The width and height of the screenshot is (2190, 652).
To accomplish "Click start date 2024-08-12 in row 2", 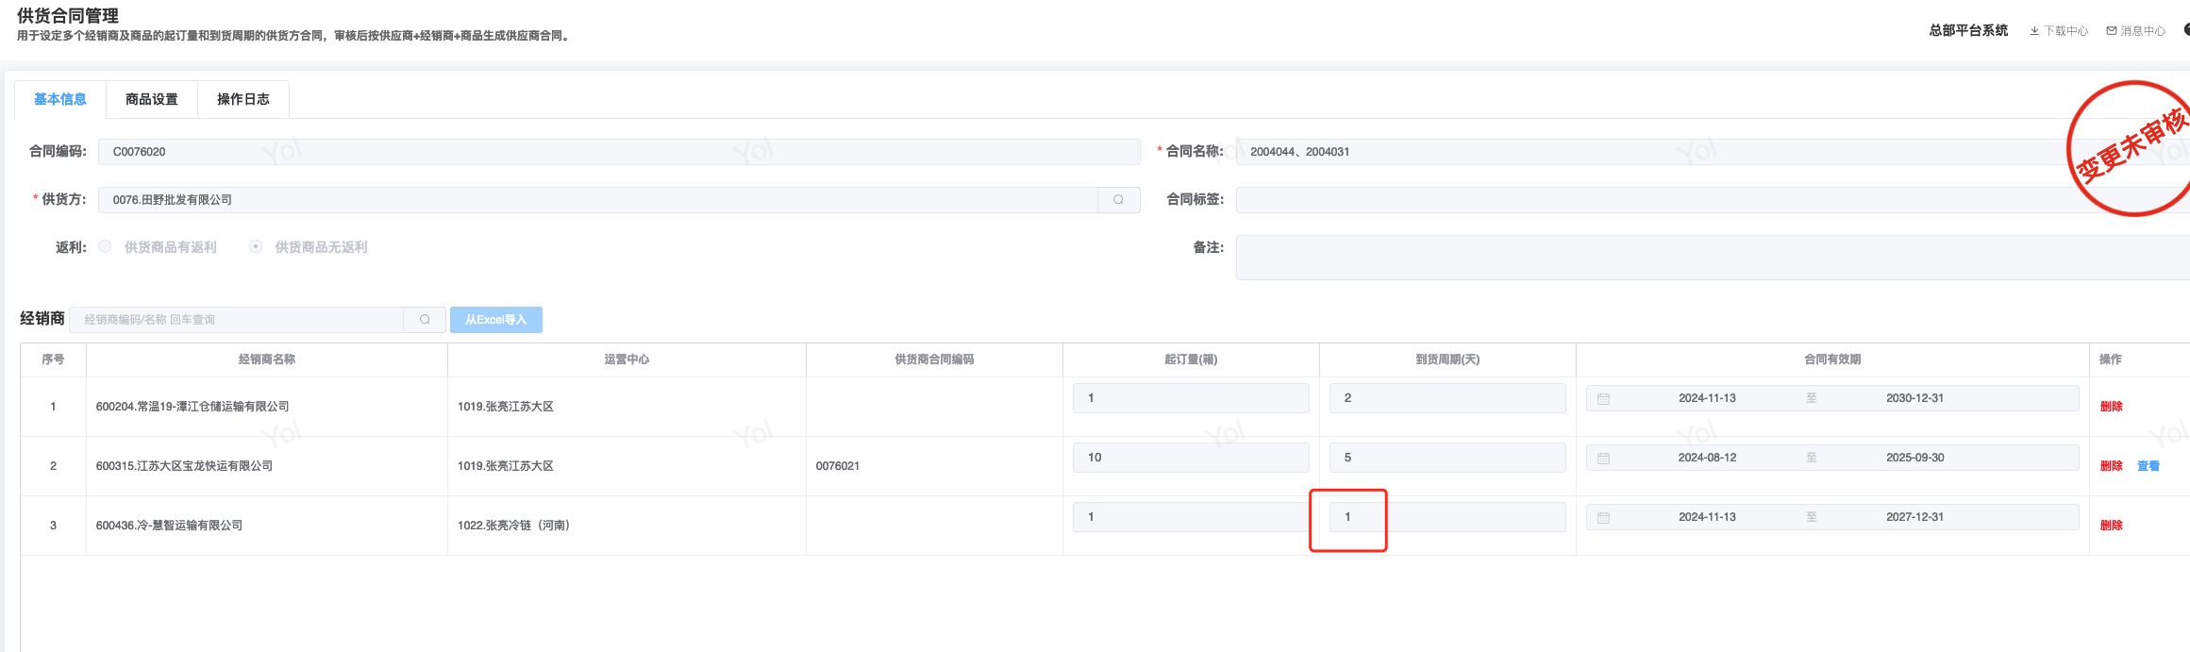I will pyautogui.click(x=1707, y=458).
